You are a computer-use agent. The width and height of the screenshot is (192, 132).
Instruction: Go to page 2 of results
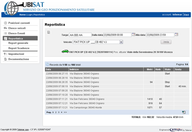pyautogui.click(x=56, y=112)
